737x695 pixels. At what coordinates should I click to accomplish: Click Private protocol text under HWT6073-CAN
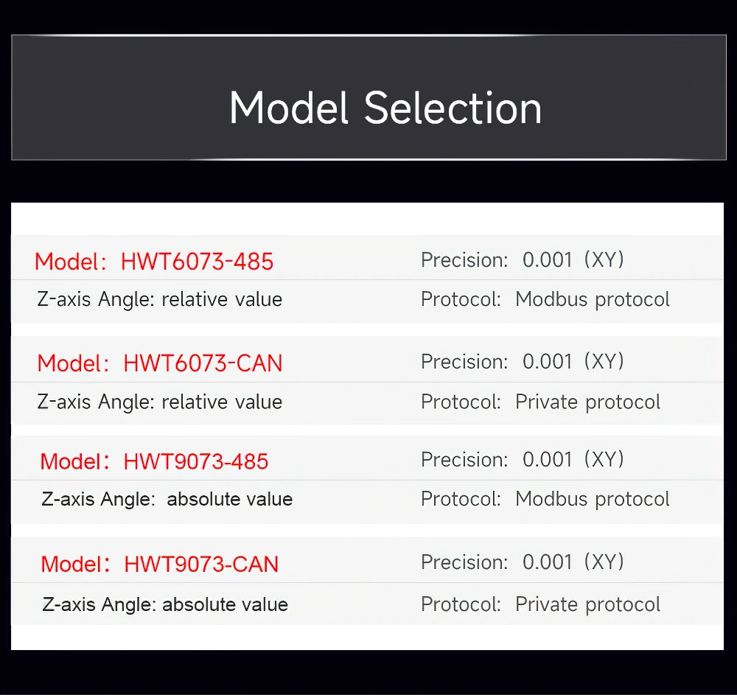click(587, 402)
